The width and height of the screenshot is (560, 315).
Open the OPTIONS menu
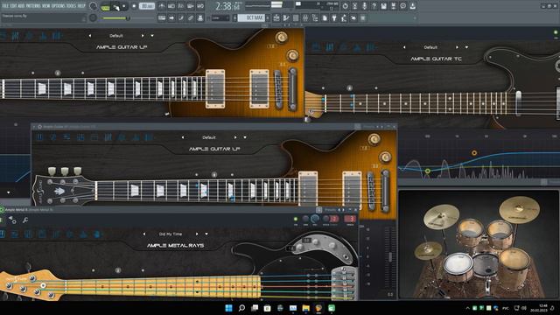point(59,6)
